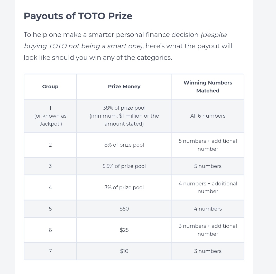This screenshot has height=274, width=276.
Task: Click the Group '7' cell
Action: (50, 251)
